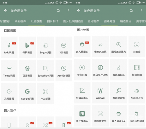The width and height of the screenshot is (146, 129).
Task: Launch the AI换脸 face swap tool
Action: pos(137,47)
